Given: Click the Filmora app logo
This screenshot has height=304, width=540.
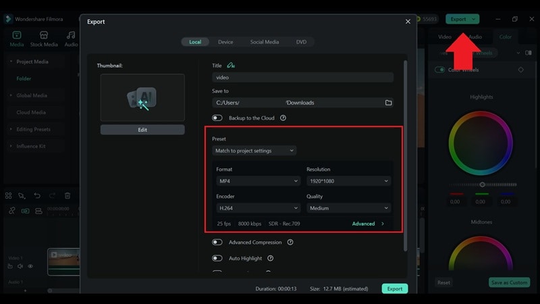Looking at the screenshot, I should pos(8,19).
